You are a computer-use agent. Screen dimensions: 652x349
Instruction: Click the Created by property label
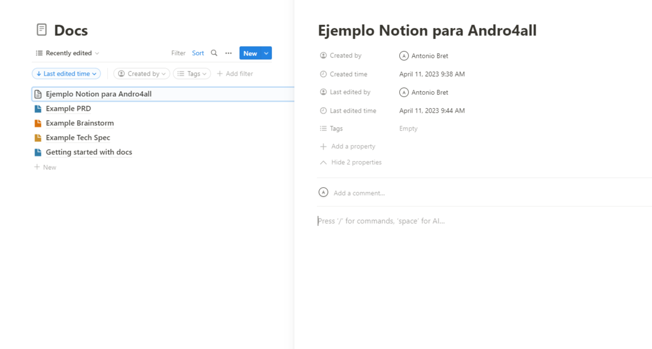pos(346,56)
